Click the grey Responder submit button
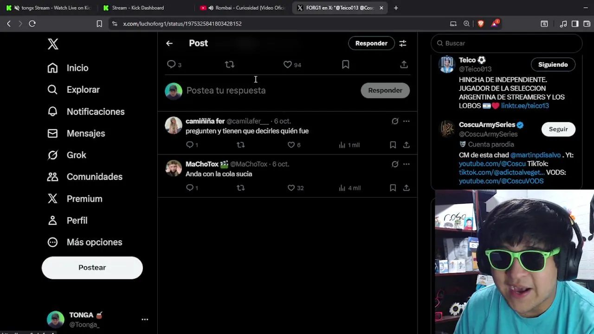 385,90
